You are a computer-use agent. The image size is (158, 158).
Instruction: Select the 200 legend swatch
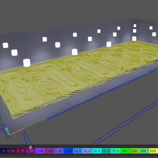[x=134, y=151]
